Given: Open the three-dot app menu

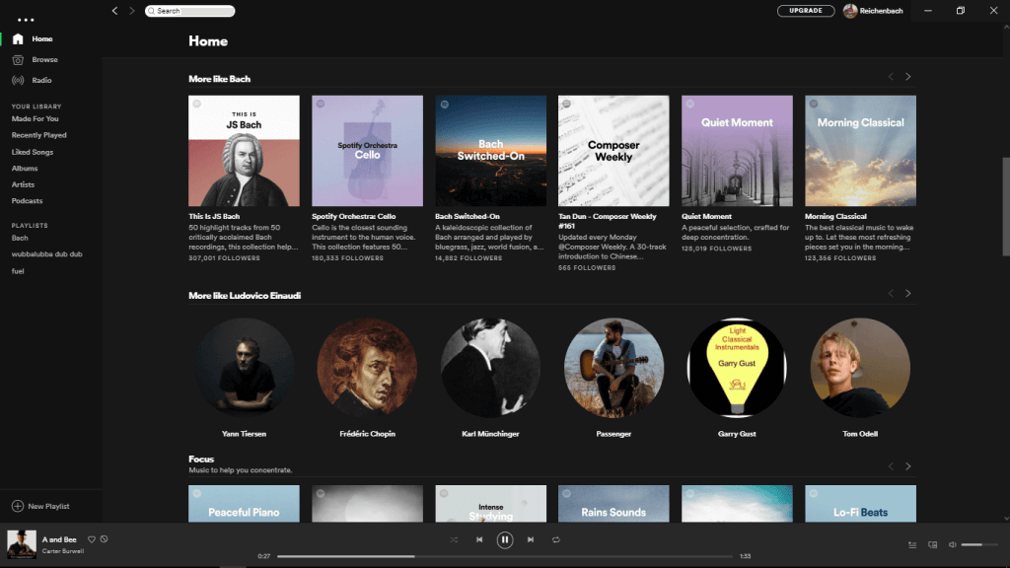Looking at the screenshot, I should pyautogui.click(x=26, y=20).
